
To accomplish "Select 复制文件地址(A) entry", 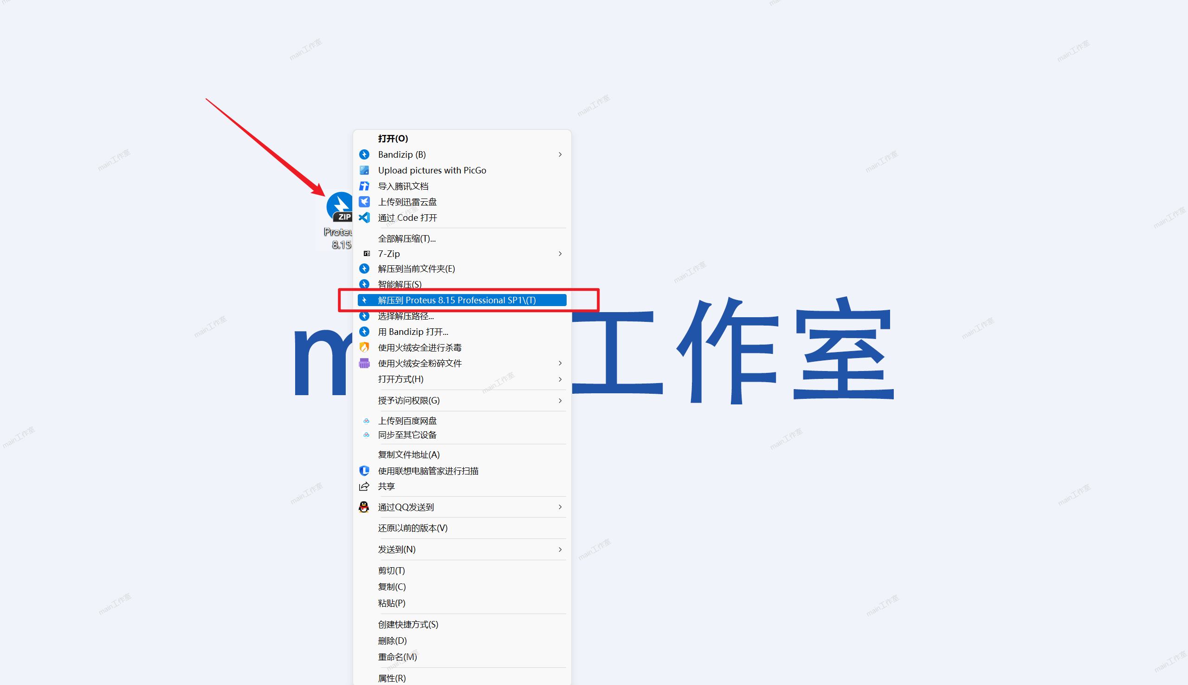I will pos(462,455).
